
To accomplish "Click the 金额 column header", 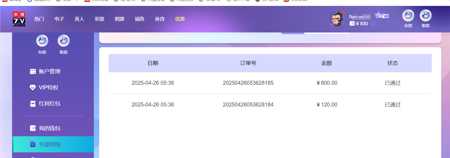I will point(327,63).
